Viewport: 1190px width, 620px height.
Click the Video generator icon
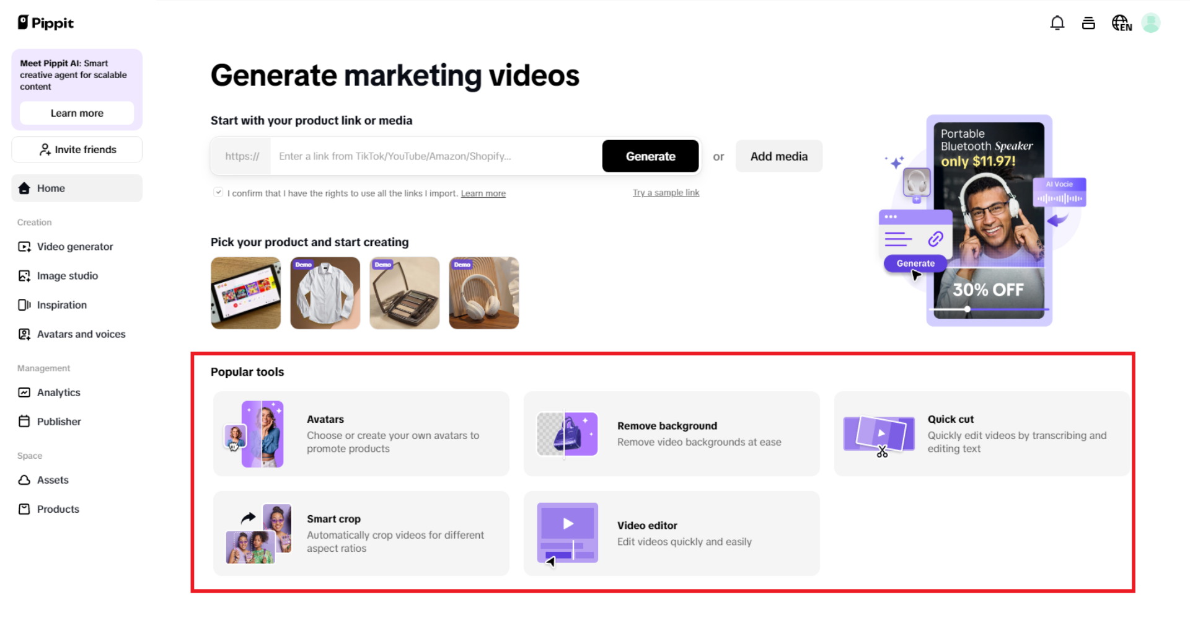point(24,247)
